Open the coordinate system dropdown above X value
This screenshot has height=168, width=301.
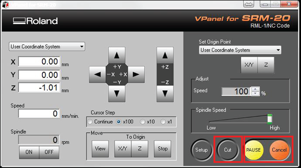(x=47, y=46)
